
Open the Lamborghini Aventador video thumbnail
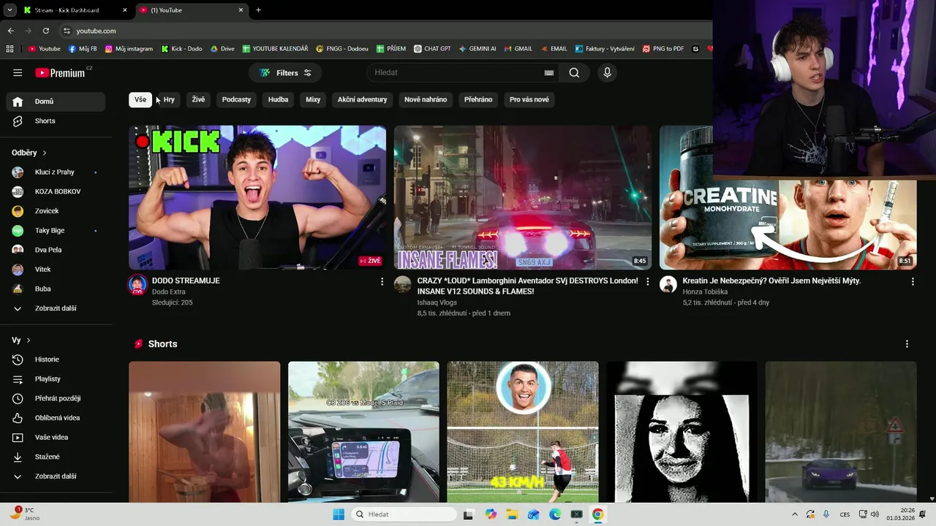pyautogui.click(x=523, y=197)
